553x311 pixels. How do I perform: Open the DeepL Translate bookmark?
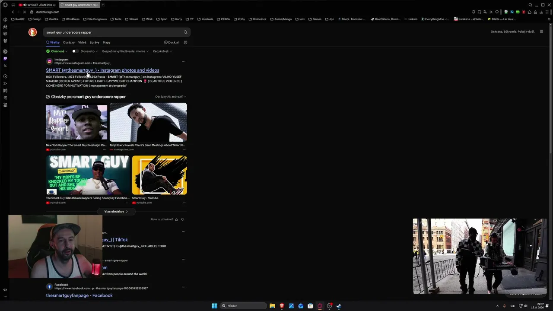click(x=351, y=19)
